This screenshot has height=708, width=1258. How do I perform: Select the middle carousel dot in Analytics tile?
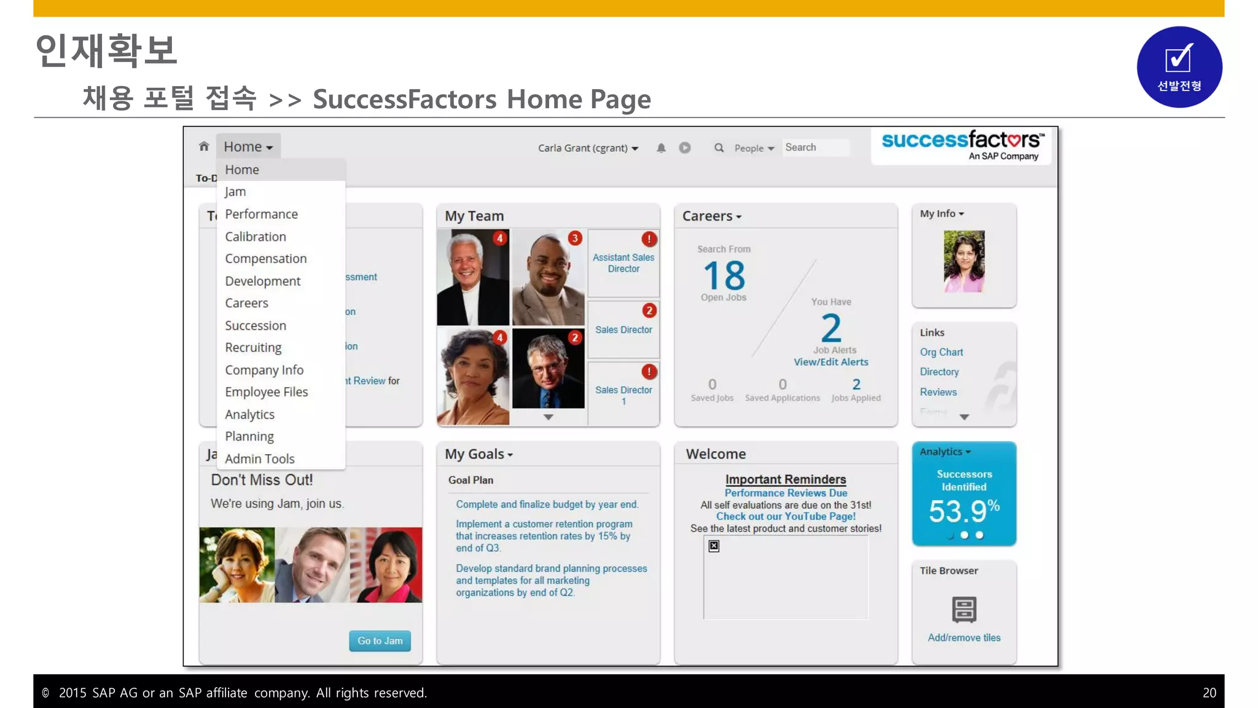pos(964,535)
